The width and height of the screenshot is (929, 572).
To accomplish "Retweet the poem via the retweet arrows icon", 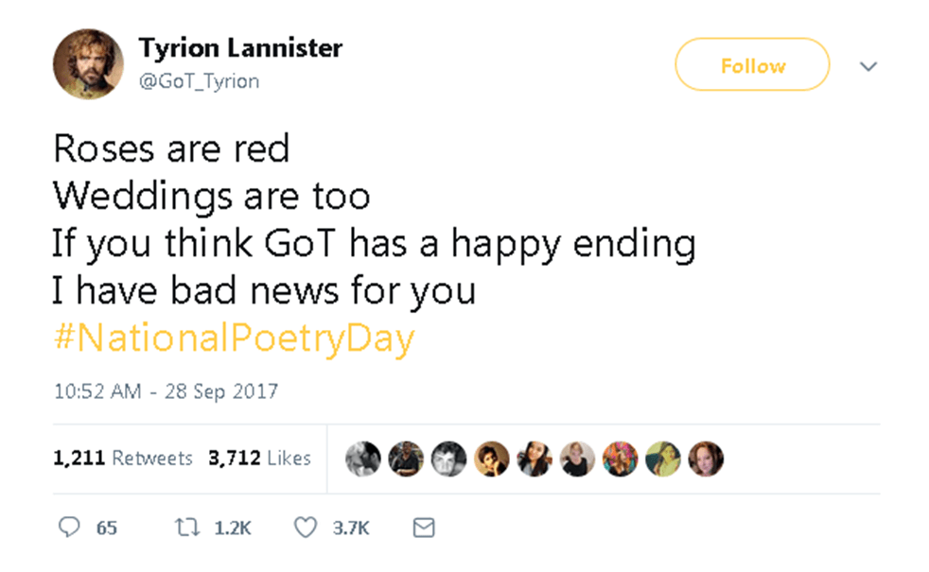I will point(187,528).
